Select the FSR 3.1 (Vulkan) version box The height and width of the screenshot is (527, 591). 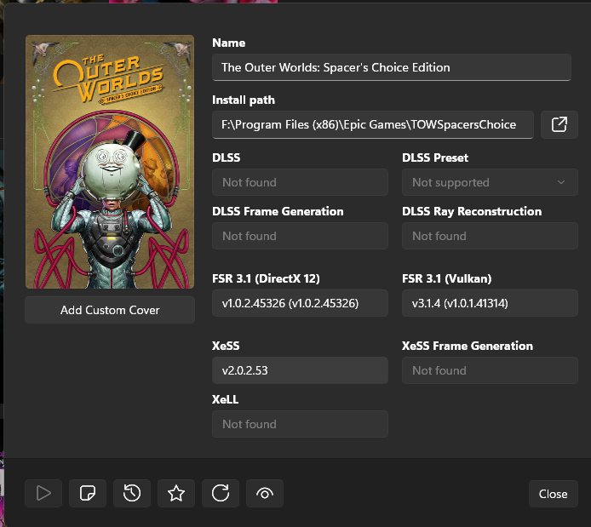pos(490,303)
